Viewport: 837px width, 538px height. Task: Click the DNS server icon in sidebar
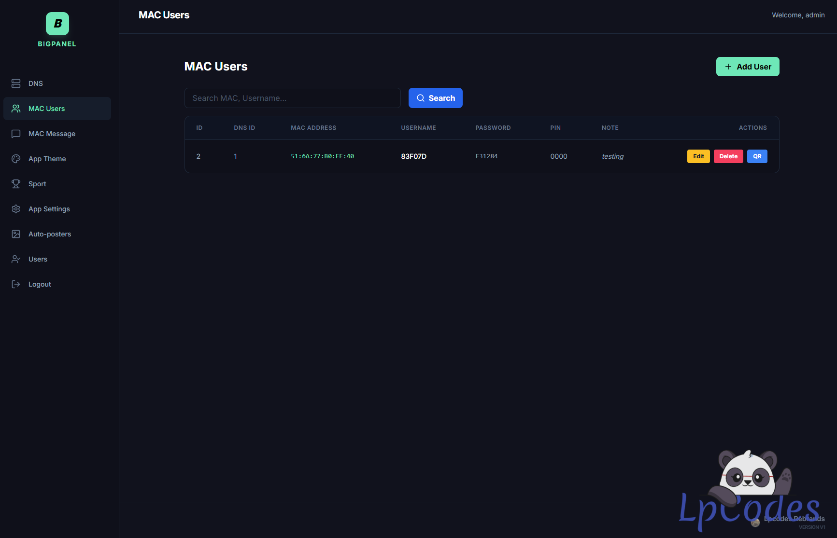pyautogui.click(x=16, y=83)
